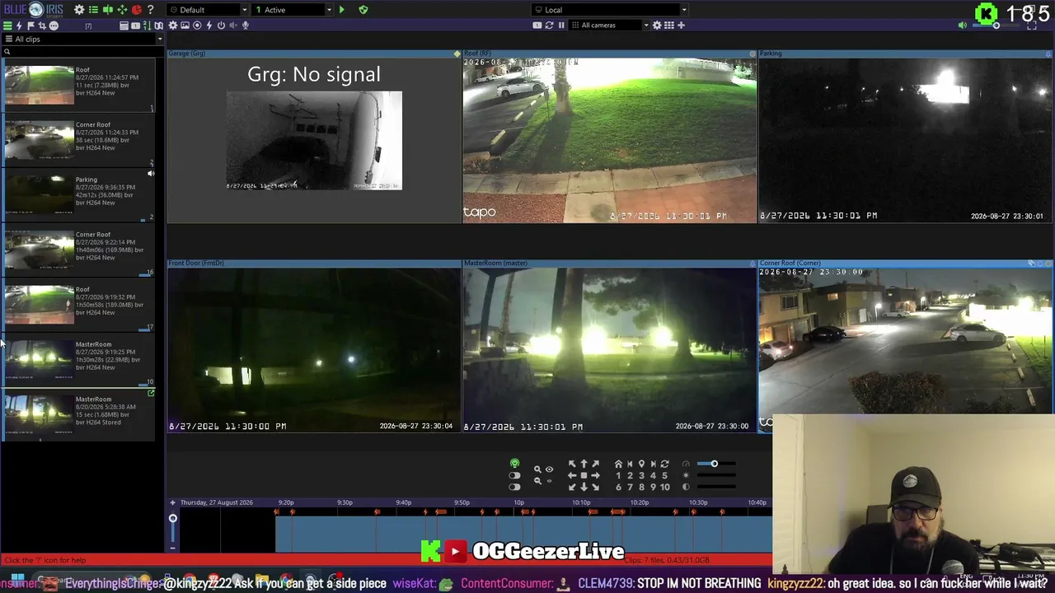Open the stored MasterRoom clip from 8/20/2026
This screenshot has height=593, width=1055.
pyautogui.click(x=78, y=414)
